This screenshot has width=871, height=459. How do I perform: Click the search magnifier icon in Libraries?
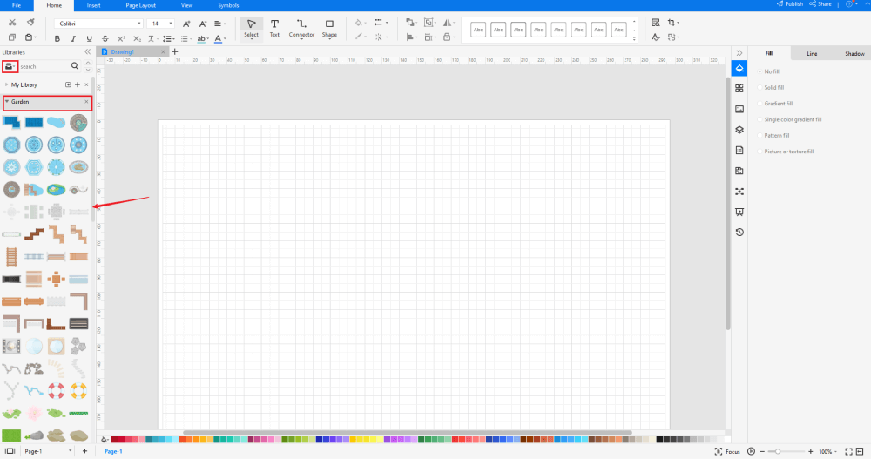pyautogui.click(x=75, y=66)
